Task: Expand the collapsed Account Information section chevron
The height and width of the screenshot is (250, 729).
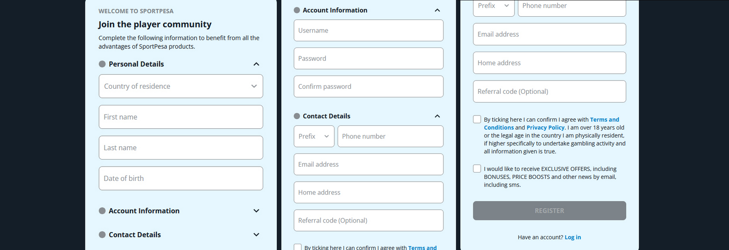Action: tap(256, 211)
